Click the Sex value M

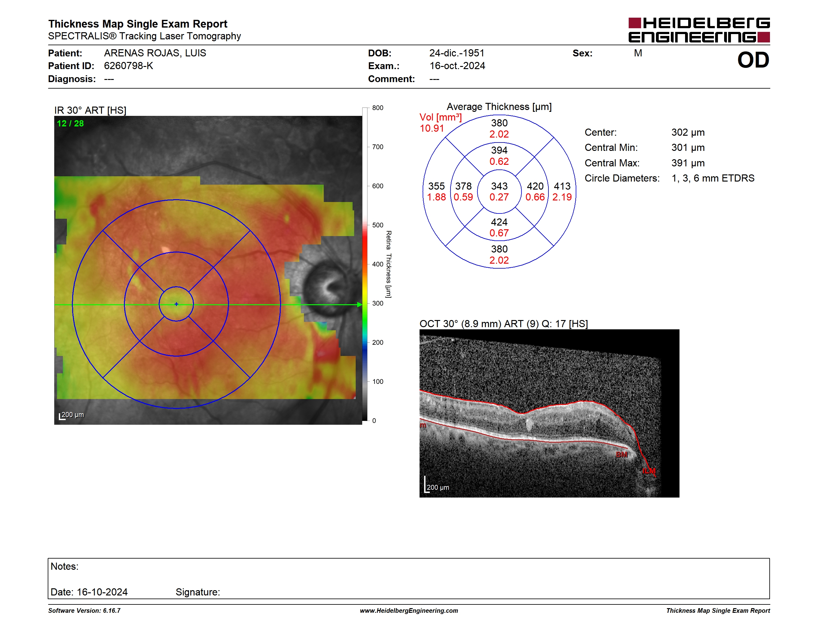(x=638, y=53)
